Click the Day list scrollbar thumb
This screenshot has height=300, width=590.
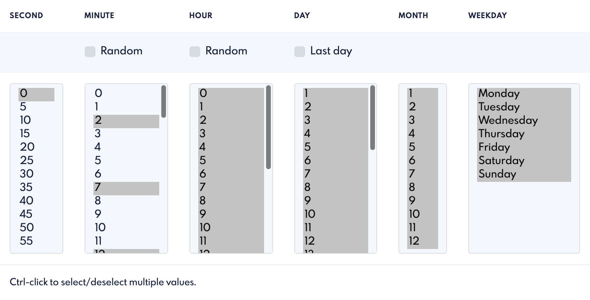(x=373, y=117)
